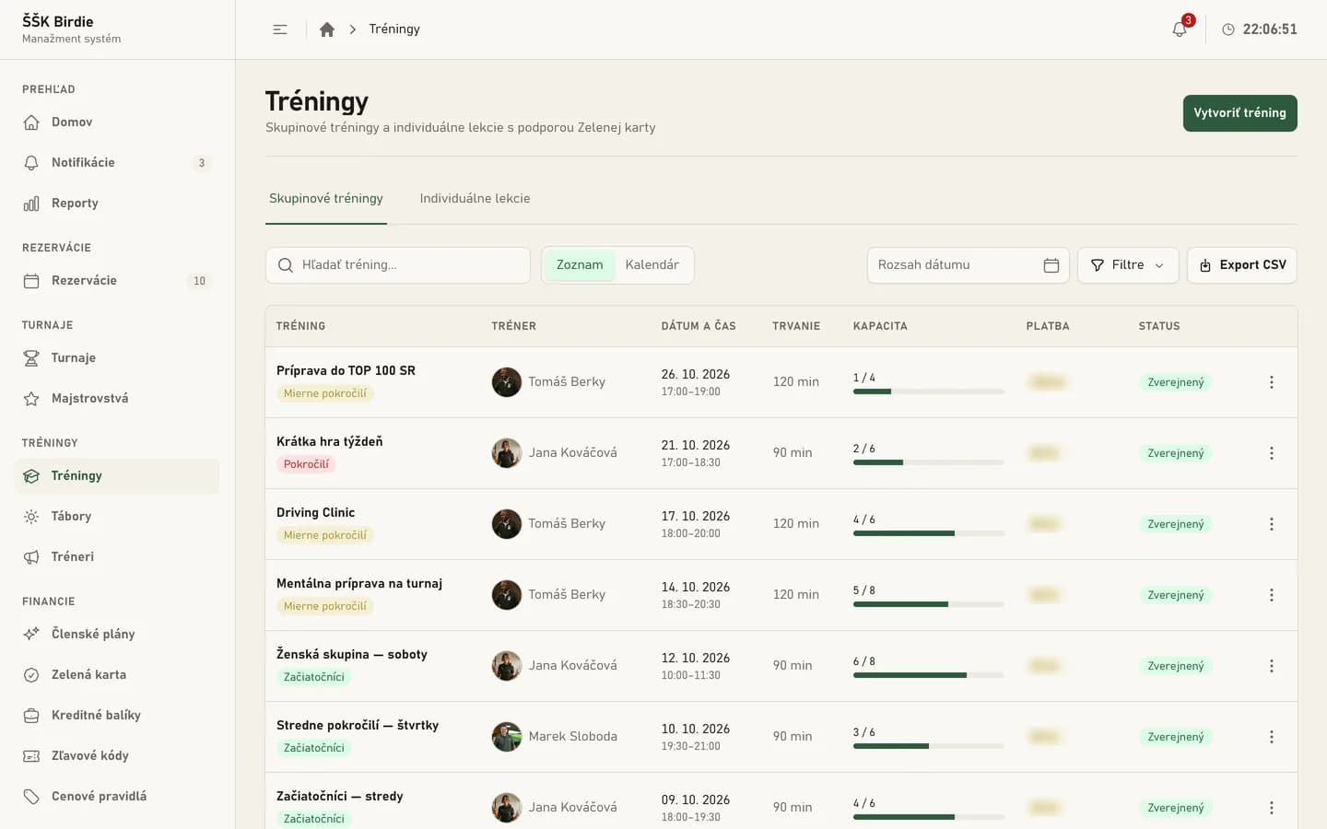Open Notifikácie in the sidebar
1327x829 pixels.
click(117, 163)
